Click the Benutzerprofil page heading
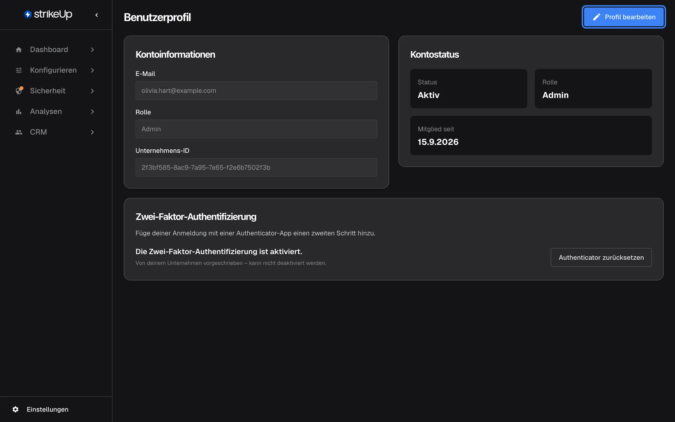This screenshot has width=675, height=422. [x=157, y=17]
